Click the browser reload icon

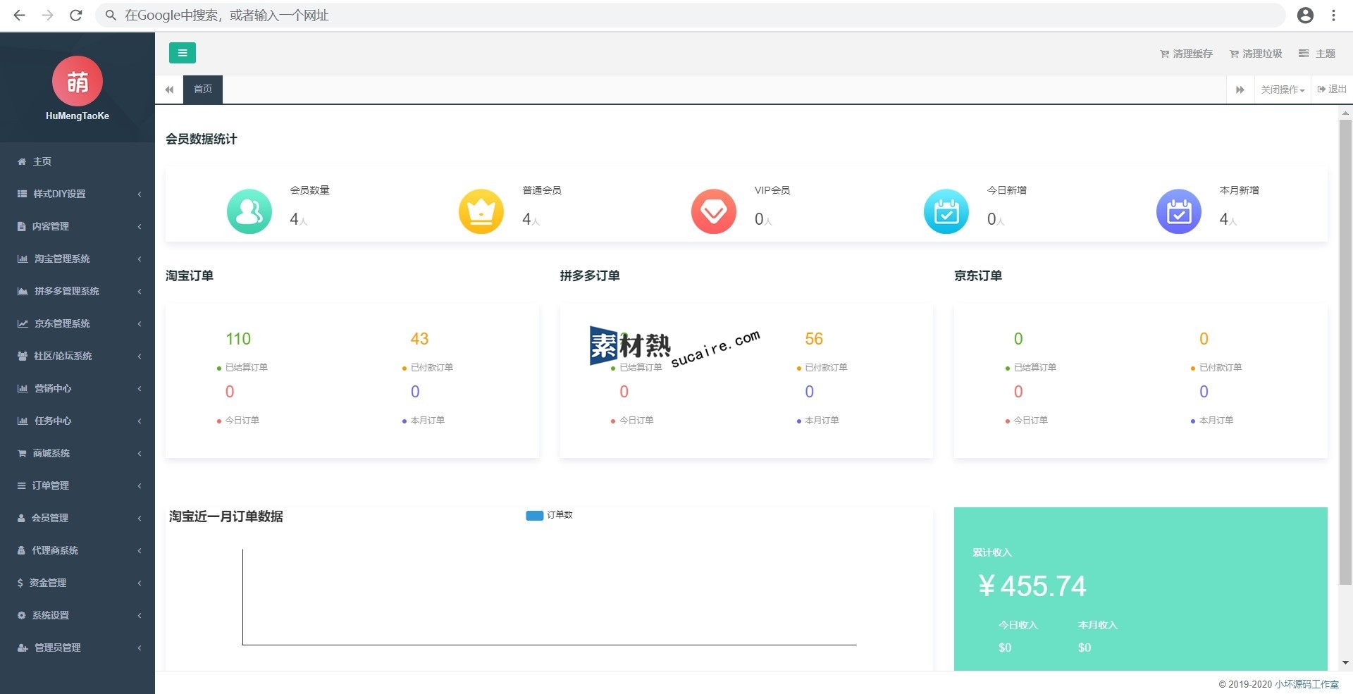pyautogui.click(x=76, y=16)
